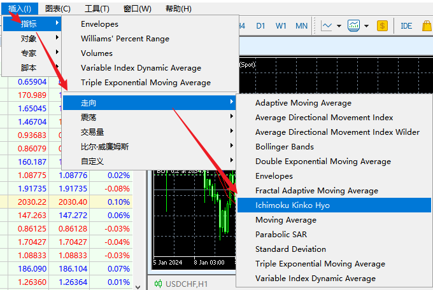Select Standard Deviation indicator
This screenshot has height=290, width=433.
pos(334,249)
